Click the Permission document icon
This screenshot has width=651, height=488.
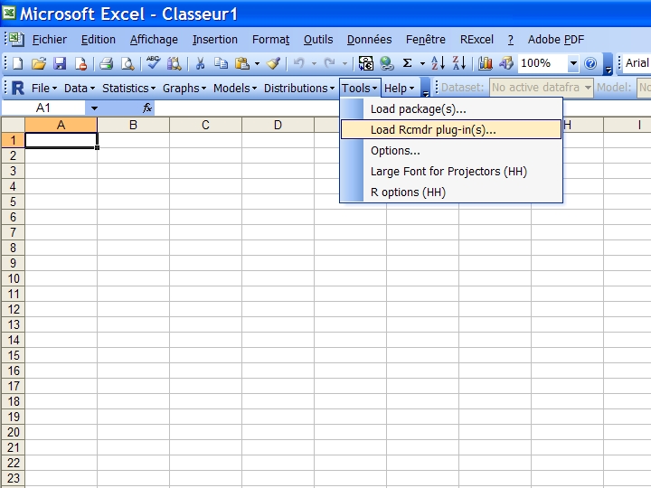point(80,63)
